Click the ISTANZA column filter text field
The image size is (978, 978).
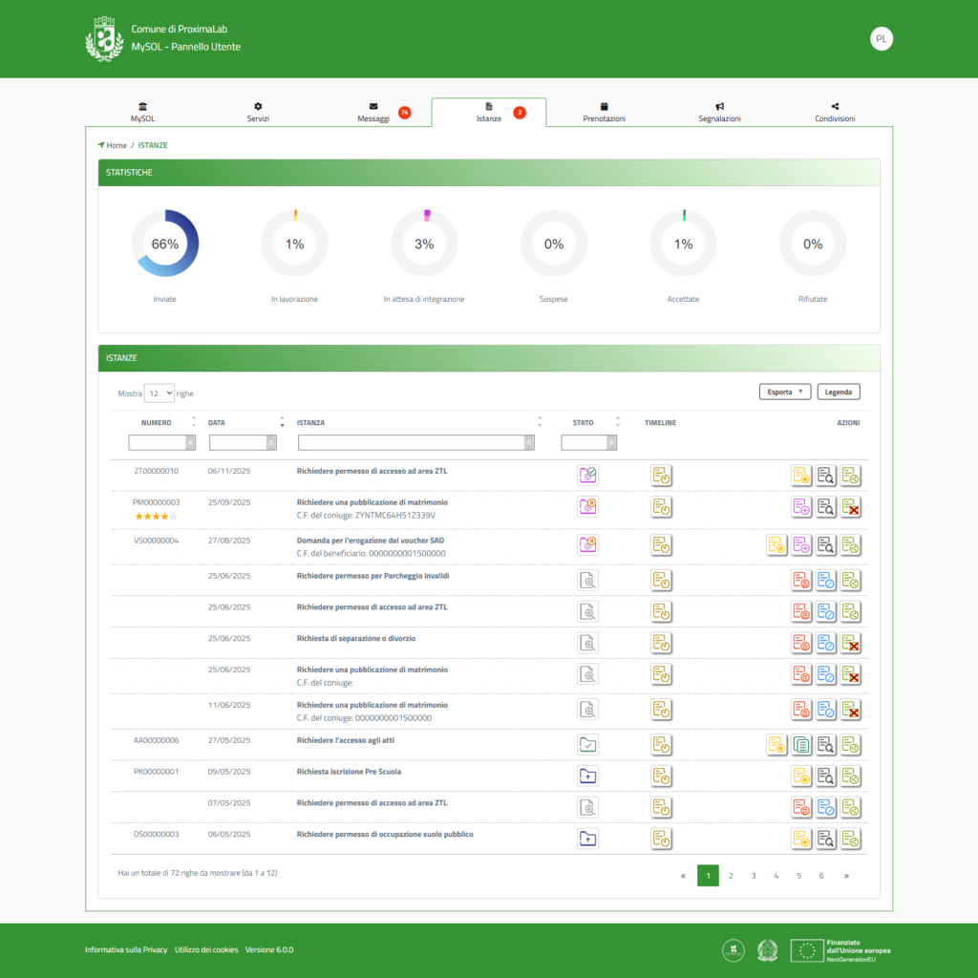411,442
